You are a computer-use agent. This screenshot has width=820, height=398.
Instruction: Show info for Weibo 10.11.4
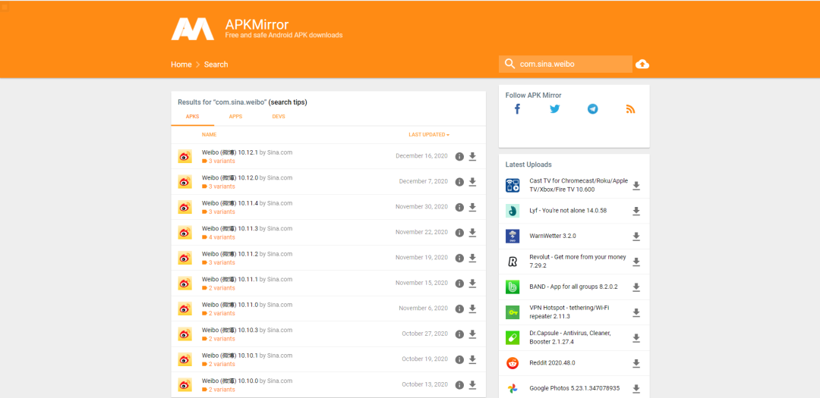[x=459, y=207]
